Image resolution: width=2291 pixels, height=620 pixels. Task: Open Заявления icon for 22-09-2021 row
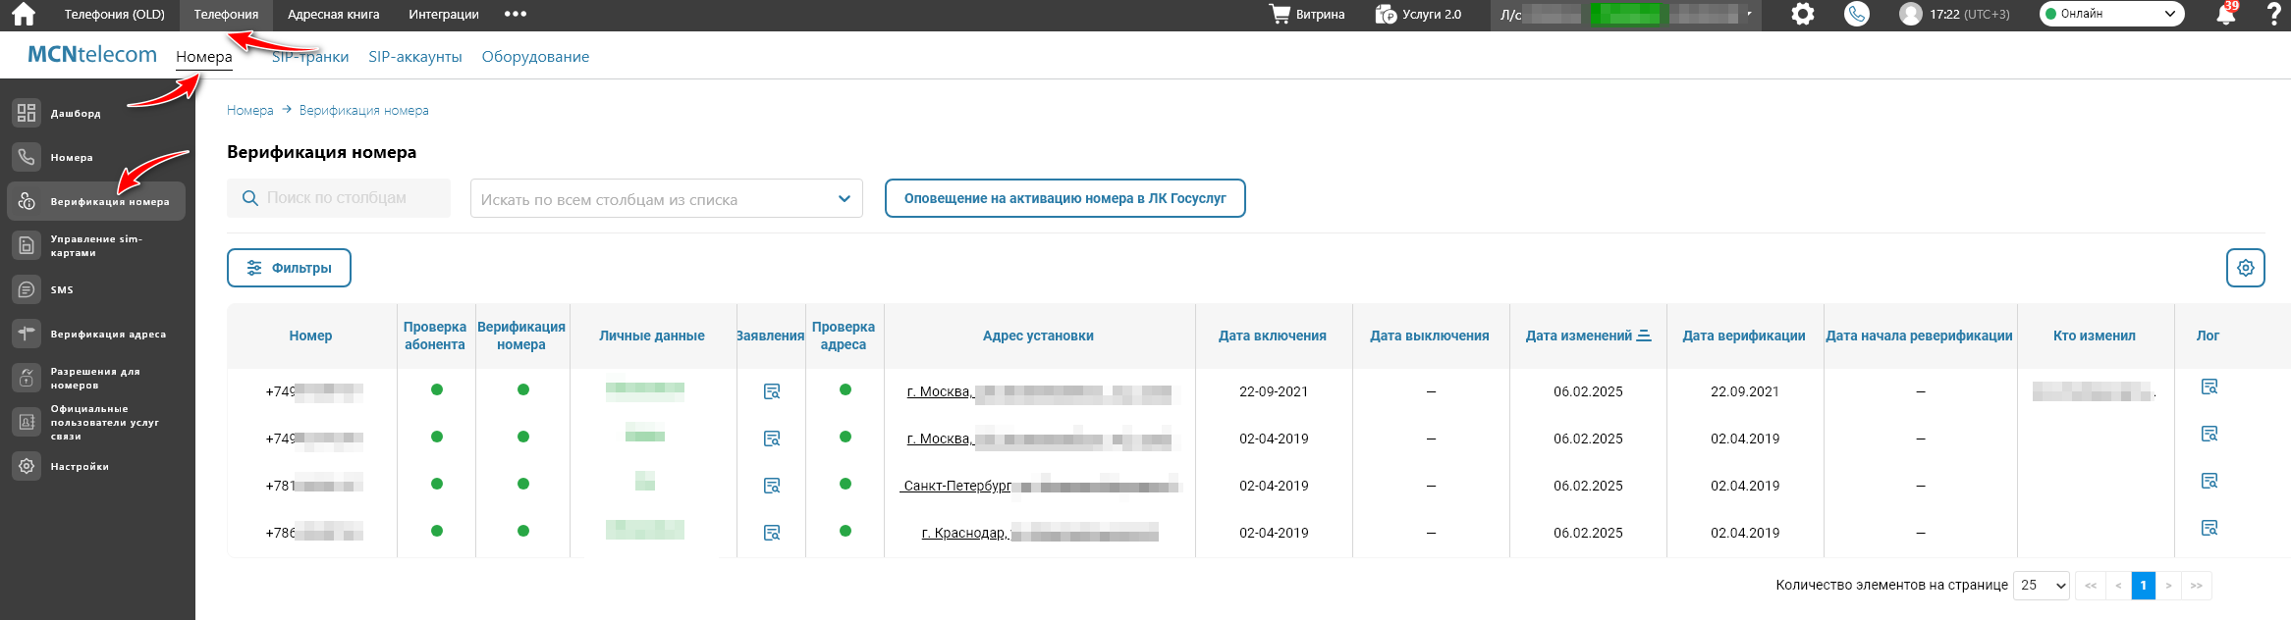click(772, 391)
